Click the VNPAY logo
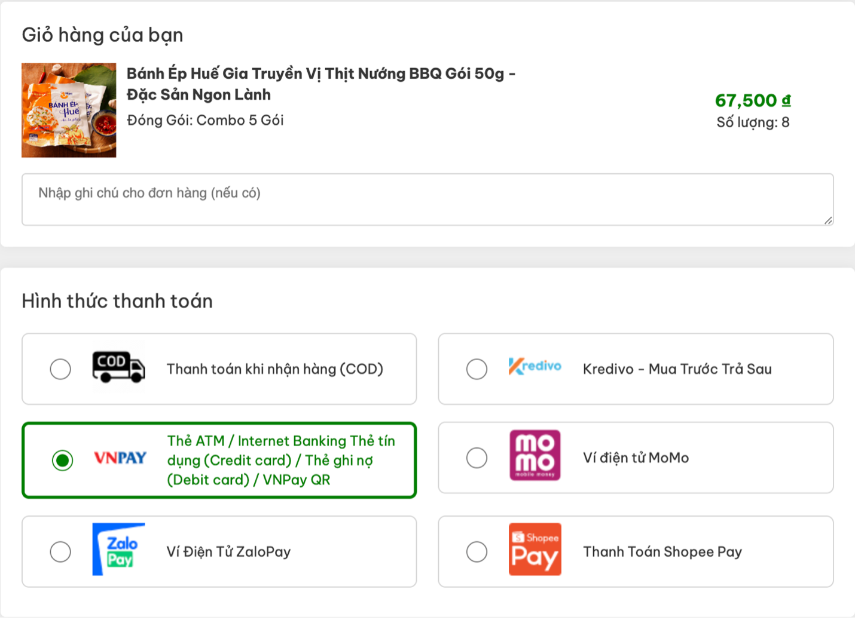This screenshot has height=620, width=855. point(120,458)
